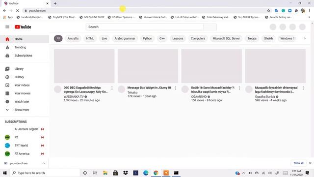The image size is (314, 177).
Task: Open the OGAANSHO video thumbnail
Action: [211, 66]
